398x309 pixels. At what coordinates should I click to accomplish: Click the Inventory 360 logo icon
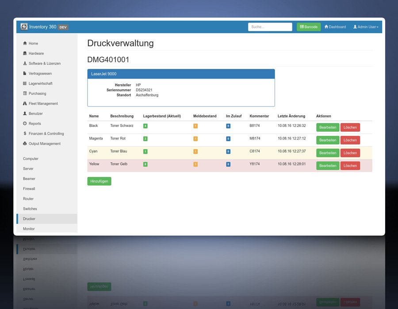(24, 26)
